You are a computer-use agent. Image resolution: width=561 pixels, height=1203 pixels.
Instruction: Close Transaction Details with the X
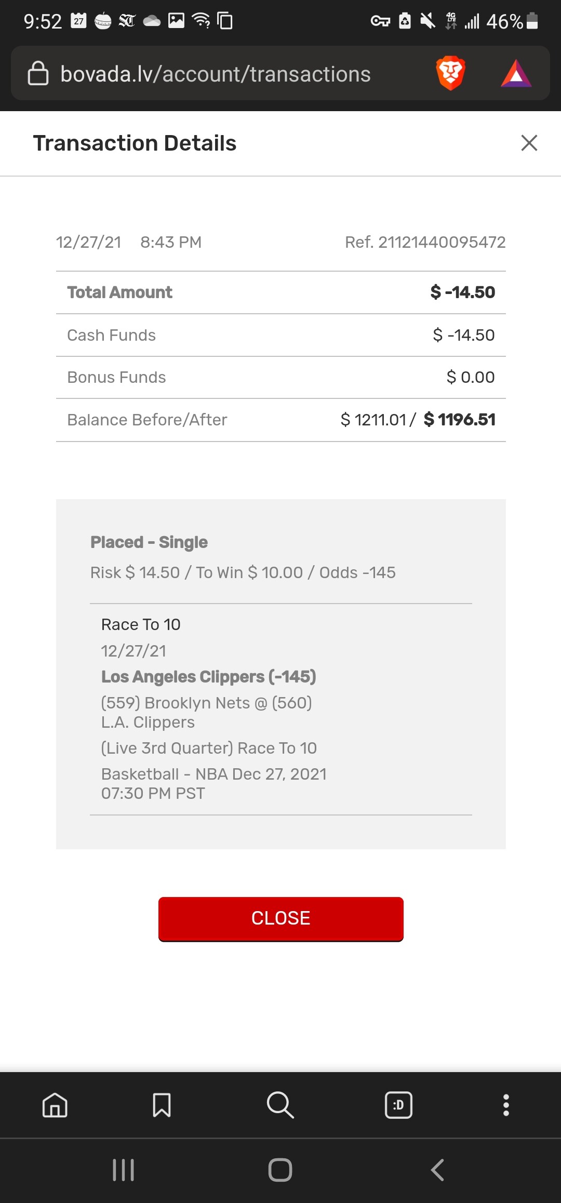(529, 143)
